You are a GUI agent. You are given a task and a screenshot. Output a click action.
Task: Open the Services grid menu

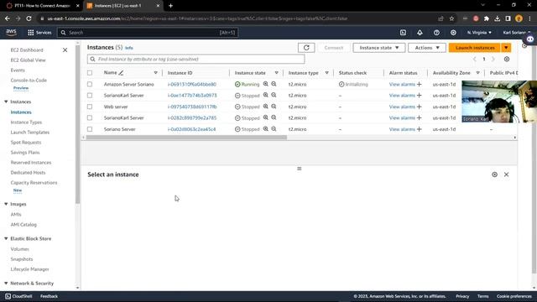39,33
